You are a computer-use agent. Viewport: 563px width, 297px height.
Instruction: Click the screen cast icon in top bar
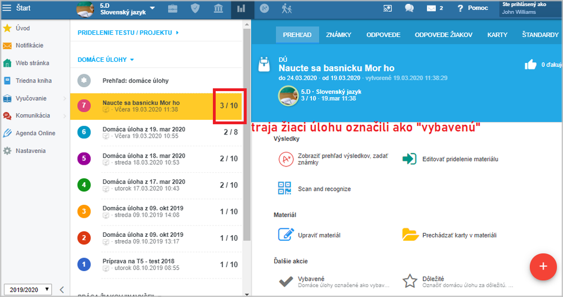click(388, 8)
